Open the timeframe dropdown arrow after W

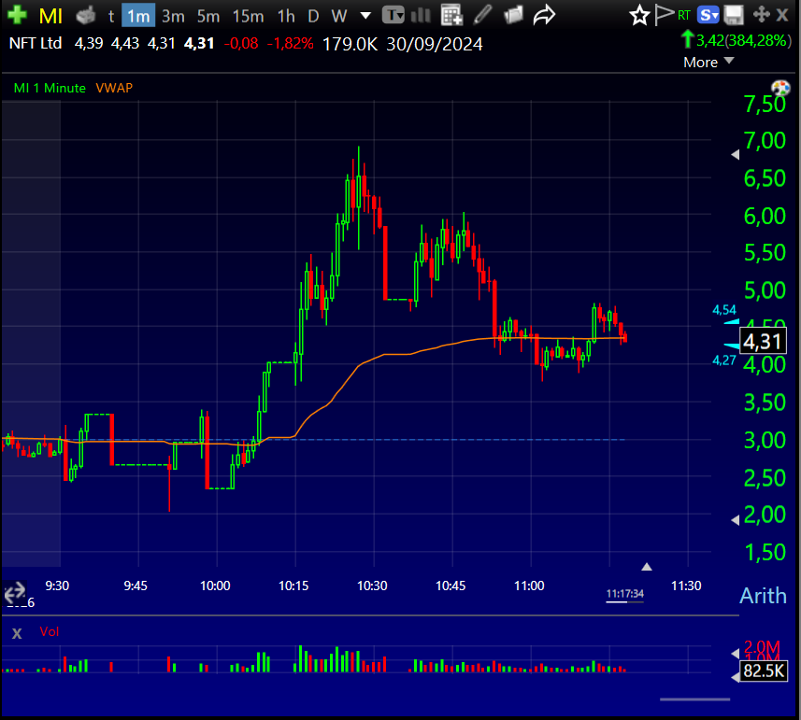click(x=365, y=16)
